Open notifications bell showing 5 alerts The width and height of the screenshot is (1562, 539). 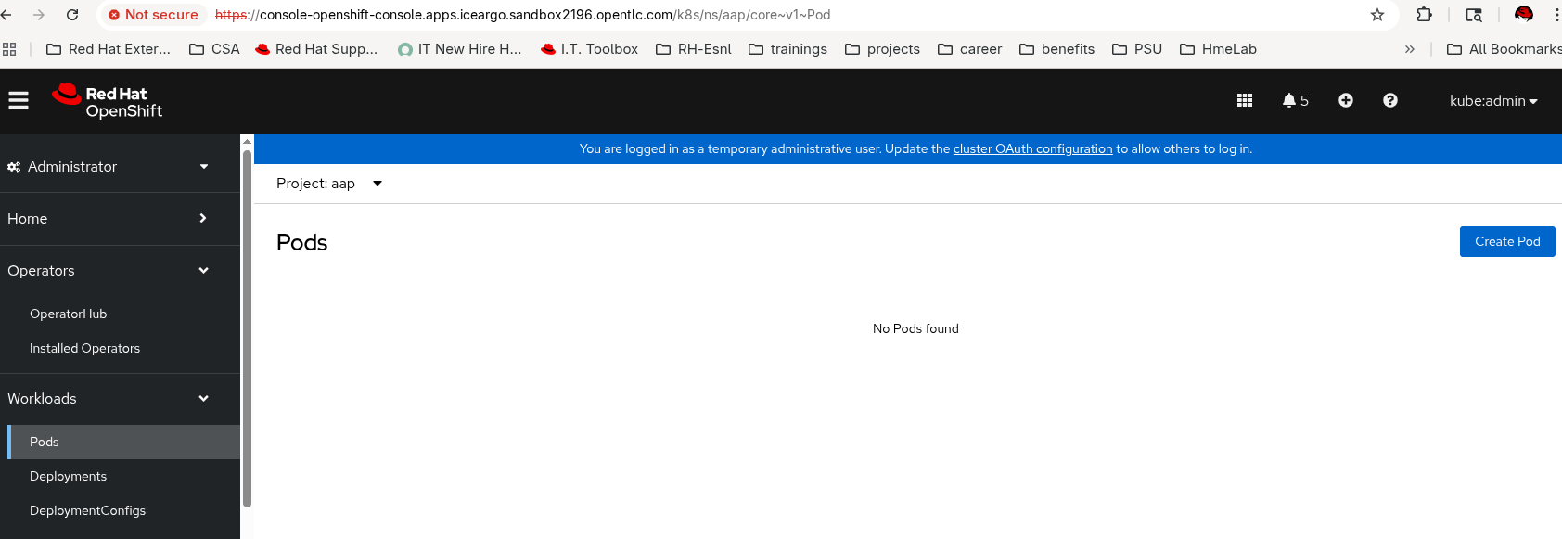click(1295, 100)
